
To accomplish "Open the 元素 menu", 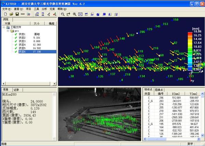I will (52, 9).
